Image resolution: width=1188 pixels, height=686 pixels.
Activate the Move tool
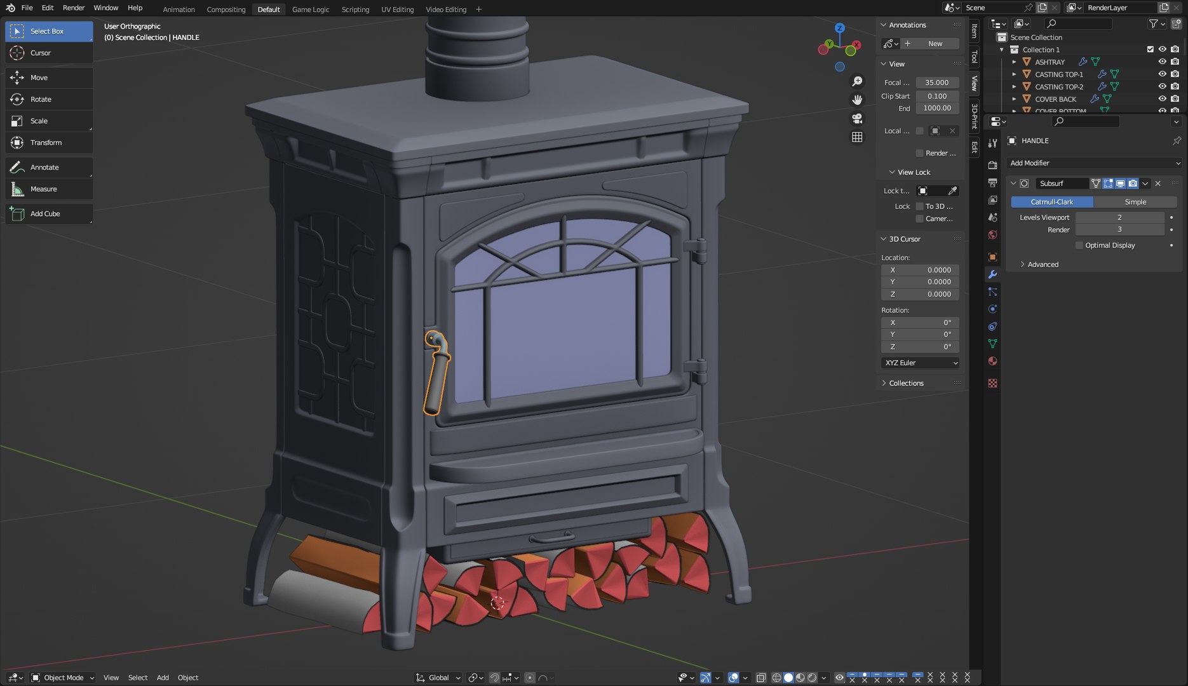point(49,77)
